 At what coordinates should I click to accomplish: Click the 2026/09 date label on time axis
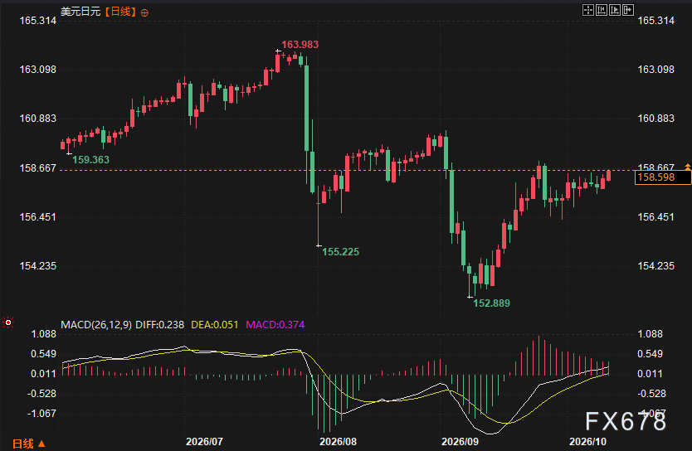point(461,442)
